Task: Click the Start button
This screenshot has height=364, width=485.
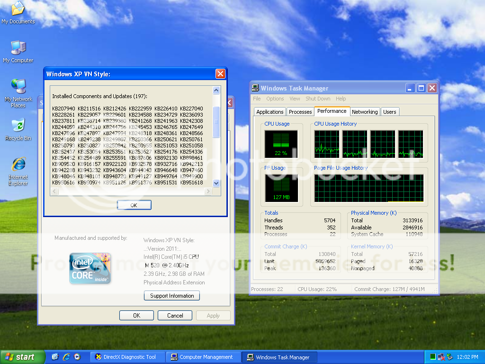Action: (22, 357)
